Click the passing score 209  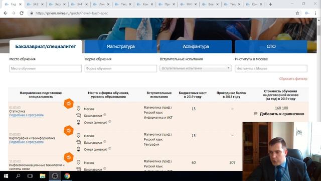pos(232,162)
